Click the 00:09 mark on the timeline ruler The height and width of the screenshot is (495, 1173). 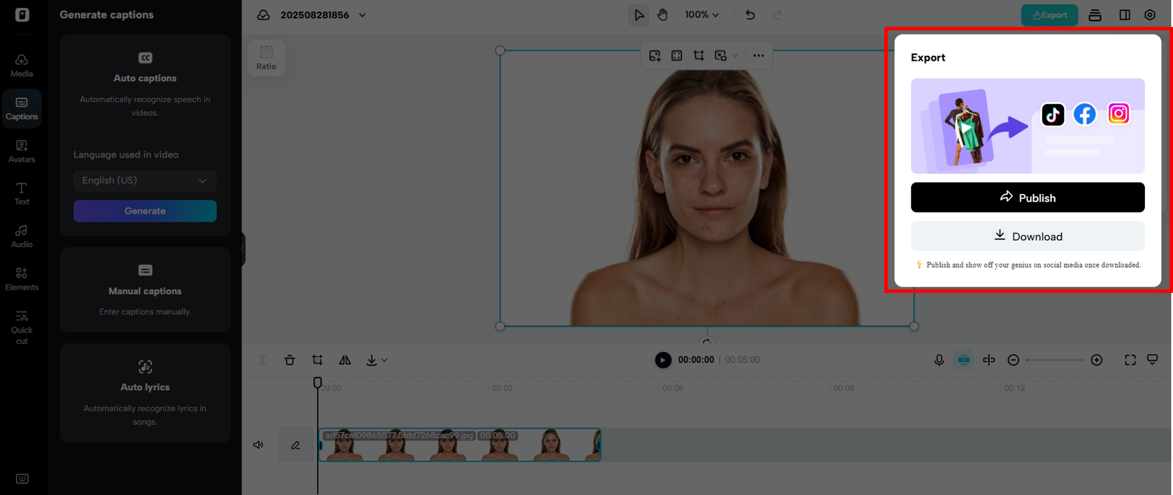coord(844,388)
